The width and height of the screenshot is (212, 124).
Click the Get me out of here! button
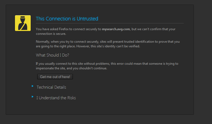click(55, 77)
